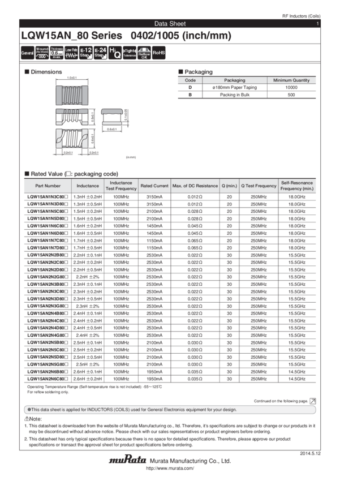The image size is (340, 481).
Task: Click the Dimensions section heading
Action: pos(43,72)
